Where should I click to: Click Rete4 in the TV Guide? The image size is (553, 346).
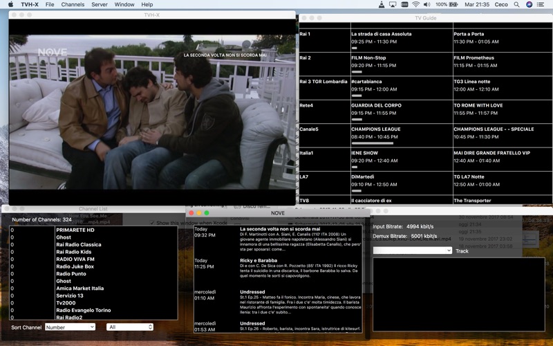[x=306, y=105]
